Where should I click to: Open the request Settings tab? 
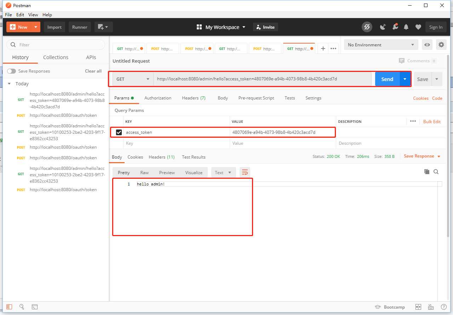[x=313, y=98]
